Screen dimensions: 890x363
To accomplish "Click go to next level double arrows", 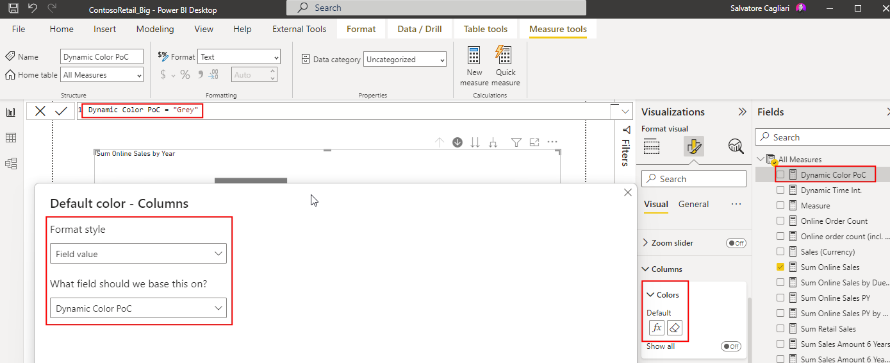I will 475,142.
